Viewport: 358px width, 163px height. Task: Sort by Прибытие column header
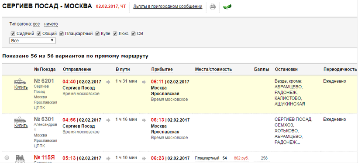pyautogui.click(x=162, y=70)
